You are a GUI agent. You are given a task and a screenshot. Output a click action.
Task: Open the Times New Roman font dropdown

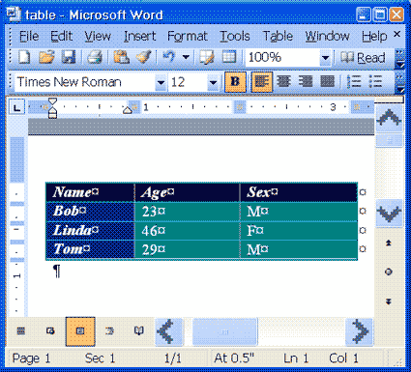[161, 83]
